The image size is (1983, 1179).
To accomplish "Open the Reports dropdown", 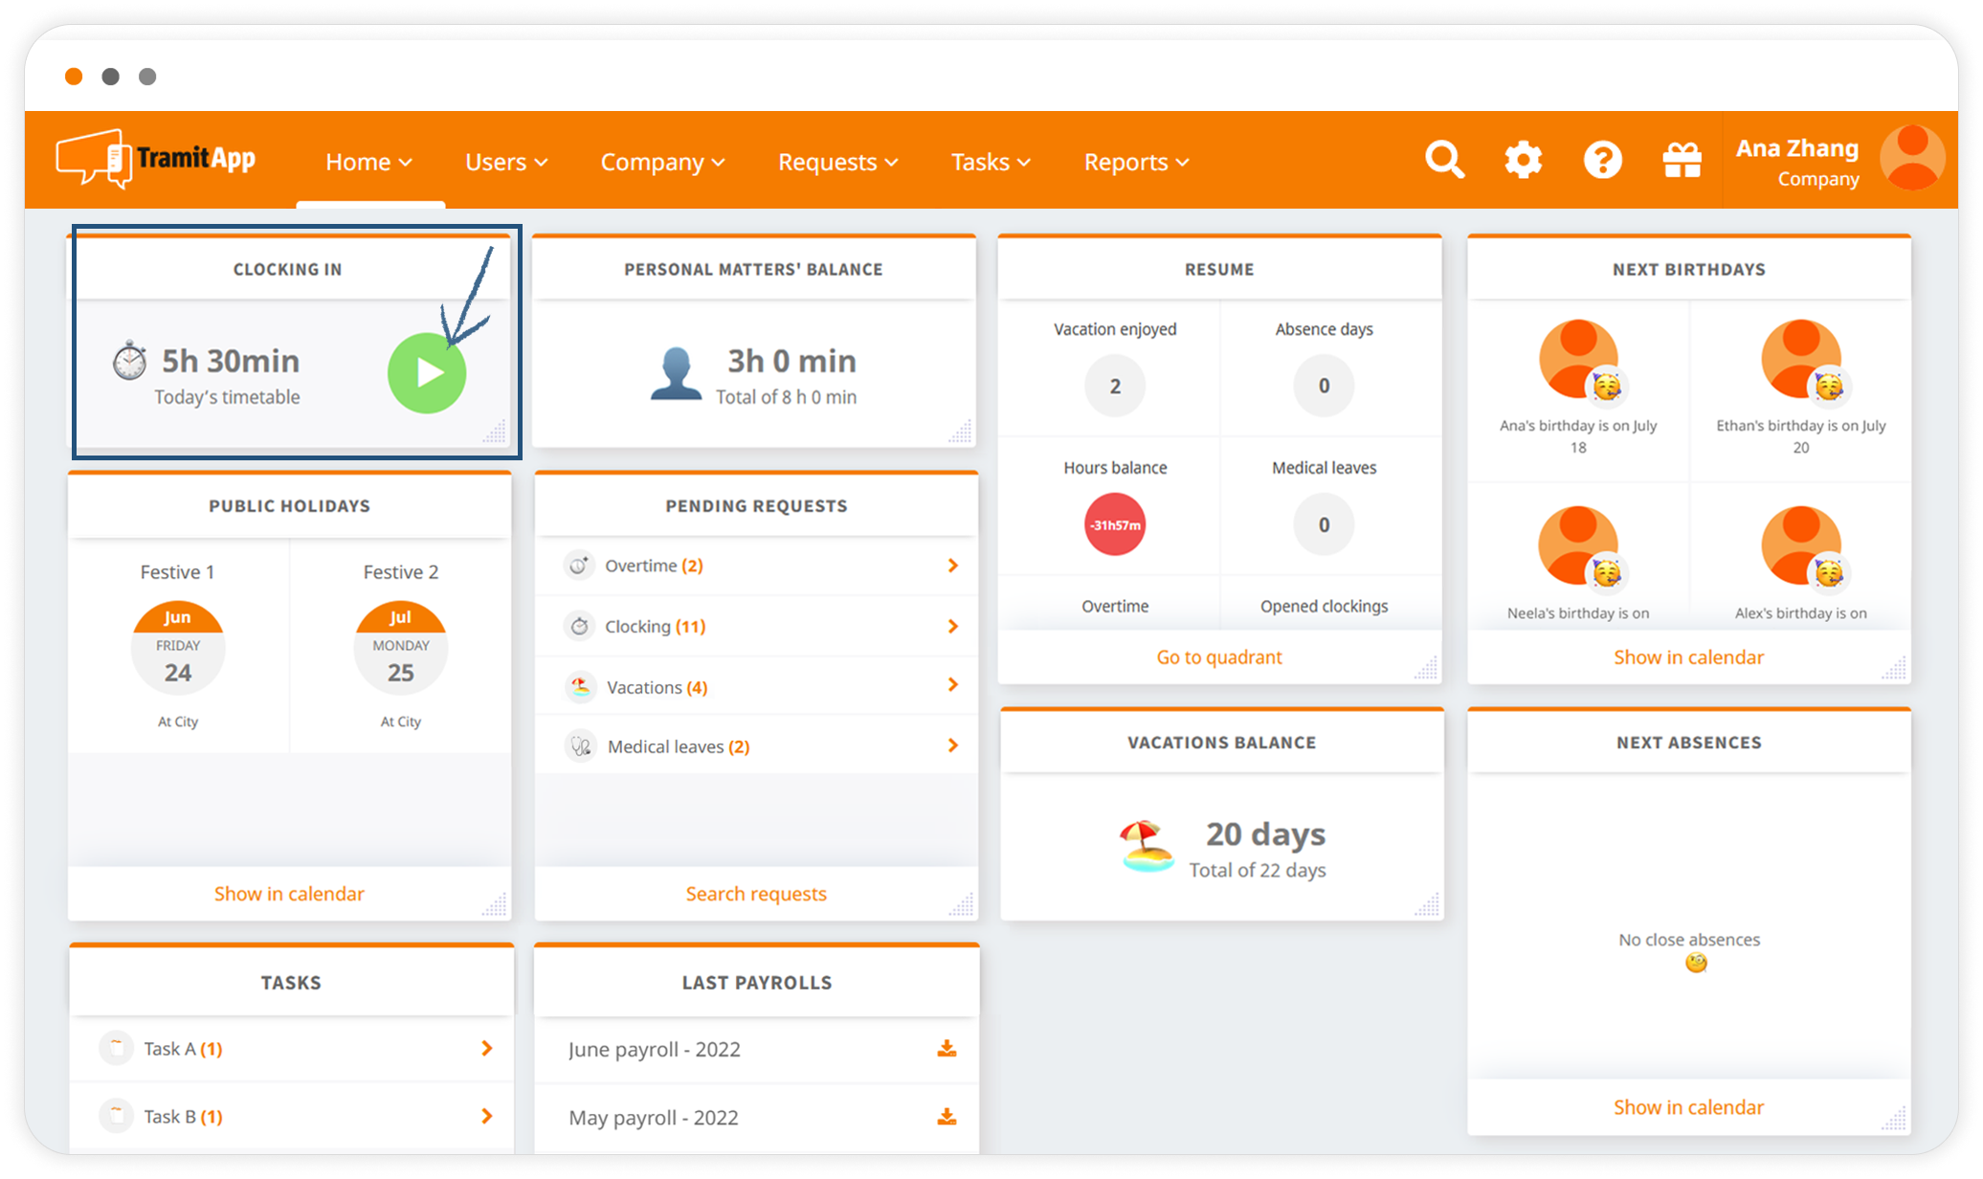I will click(x=1136, y=162).
